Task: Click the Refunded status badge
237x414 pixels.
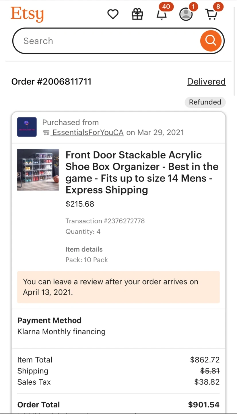Action: [205, 102]
